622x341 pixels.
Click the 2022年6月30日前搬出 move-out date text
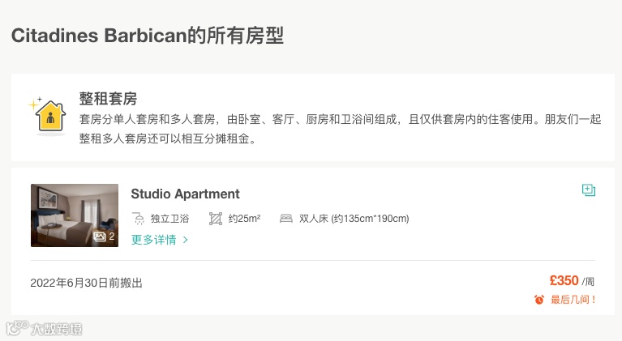click(86, 283)
